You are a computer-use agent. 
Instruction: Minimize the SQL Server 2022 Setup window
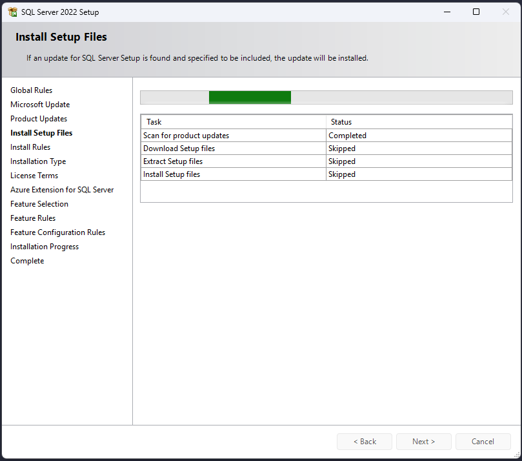click(447, 12)
